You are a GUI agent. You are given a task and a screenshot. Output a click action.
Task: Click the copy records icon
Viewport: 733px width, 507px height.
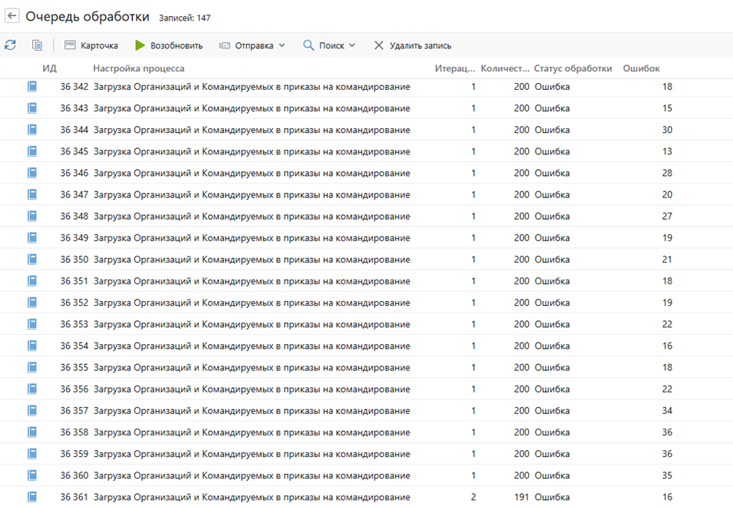click(x=37, y=45)
